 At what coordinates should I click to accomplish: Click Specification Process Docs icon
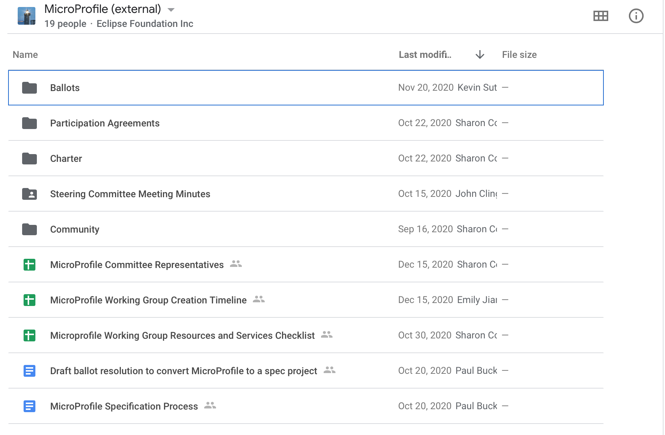[x=29, y=406]
